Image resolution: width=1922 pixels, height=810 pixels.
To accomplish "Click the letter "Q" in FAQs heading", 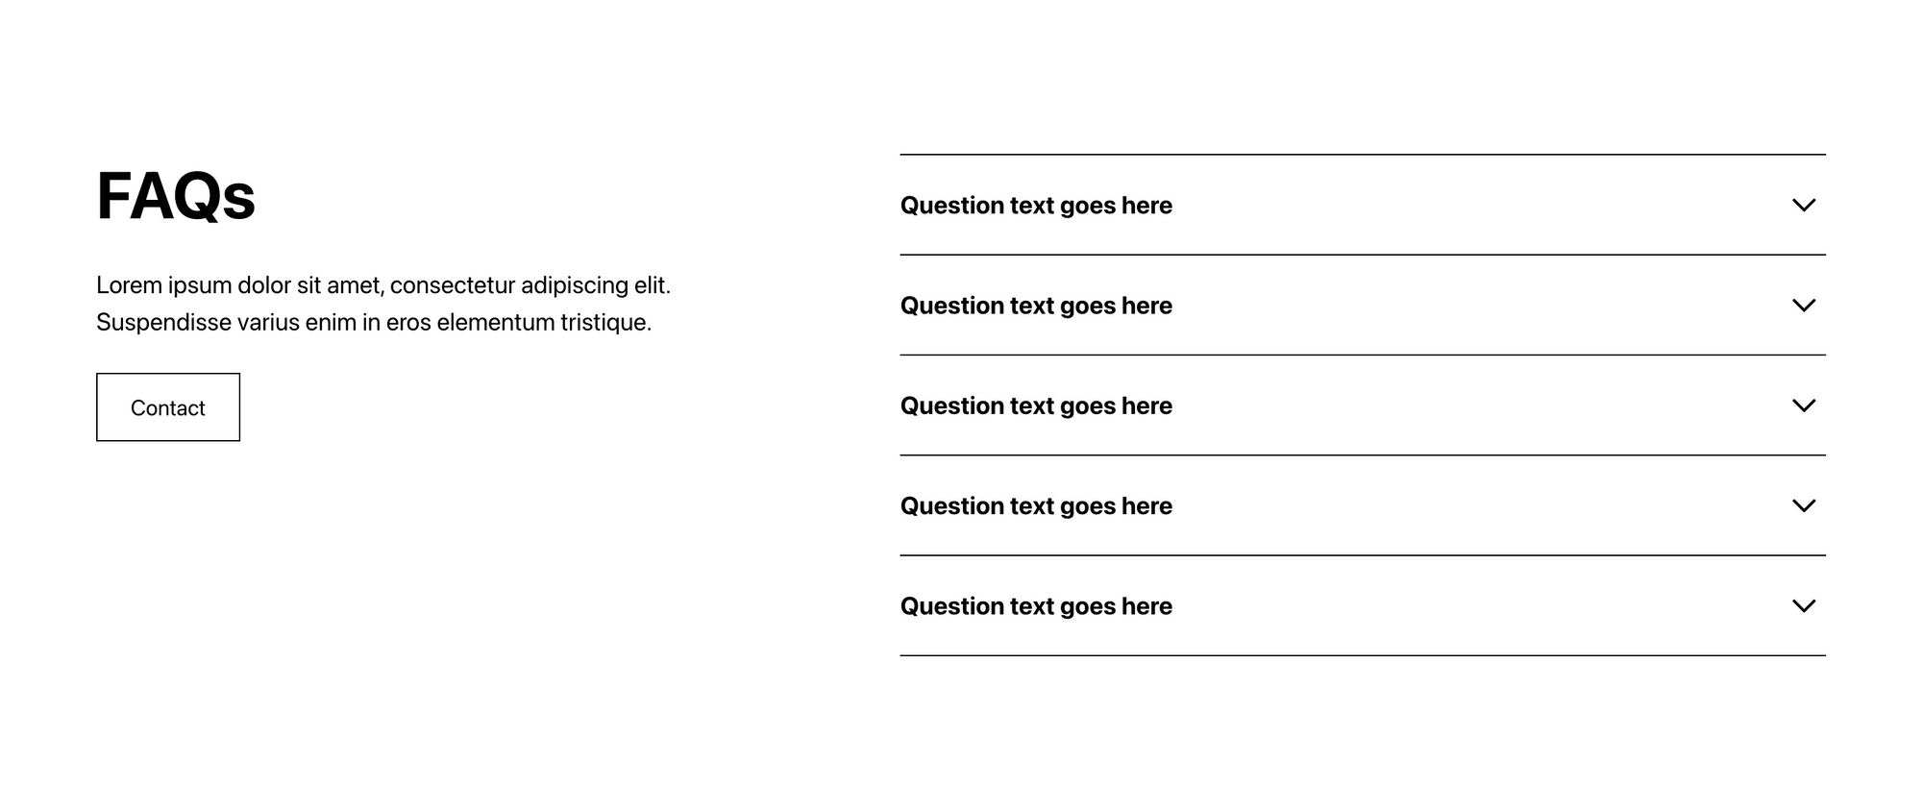I will coord(198,197).
